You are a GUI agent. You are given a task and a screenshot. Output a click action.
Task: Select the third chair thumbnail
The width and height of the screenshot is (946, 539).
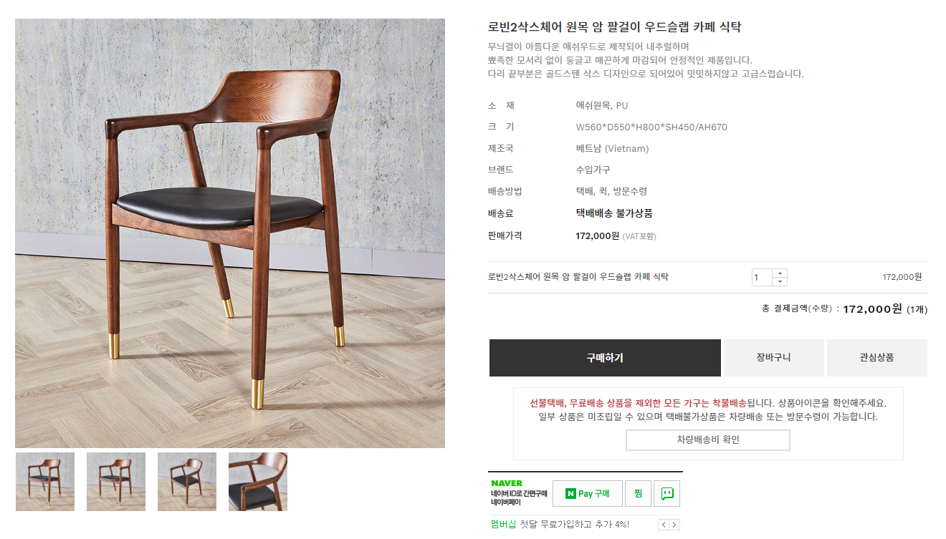coord(187,482)
